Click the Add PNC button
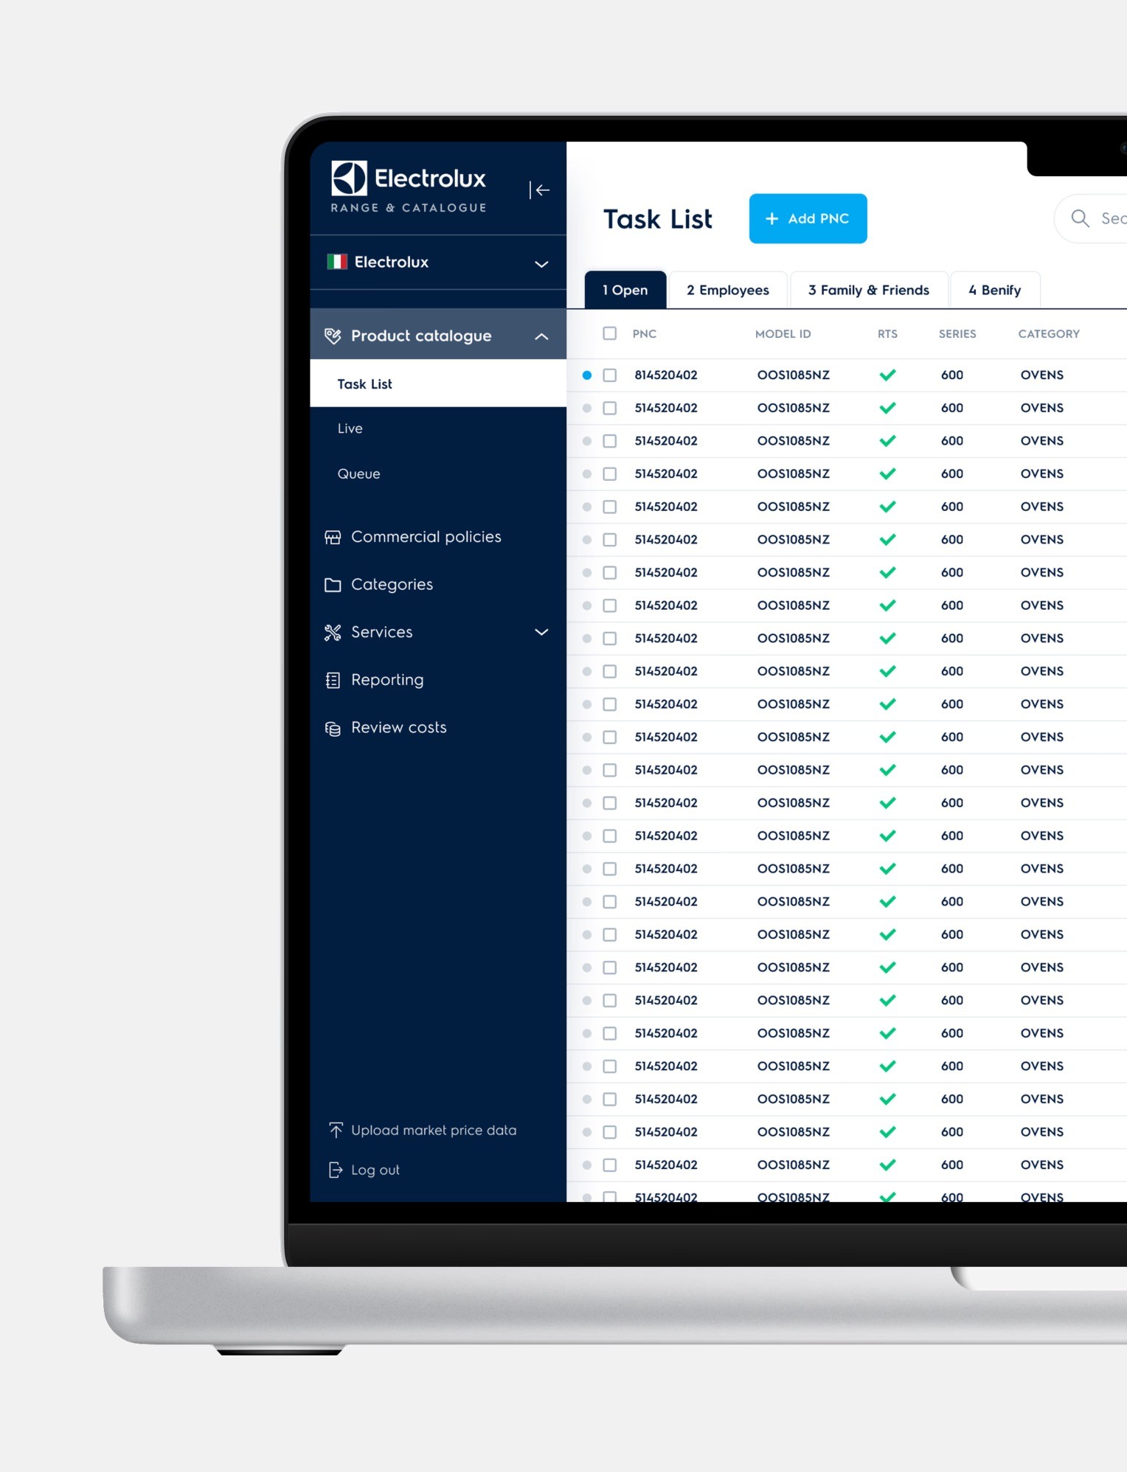The width and height of the screenshot is (1127, 1472). (808, 219)
